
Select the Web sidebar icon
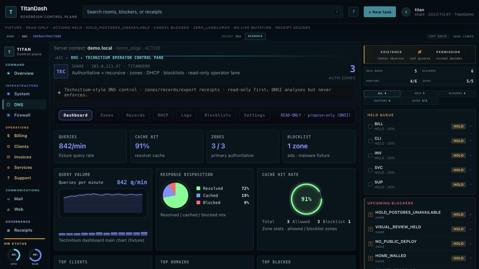click(x=8, y=209)
